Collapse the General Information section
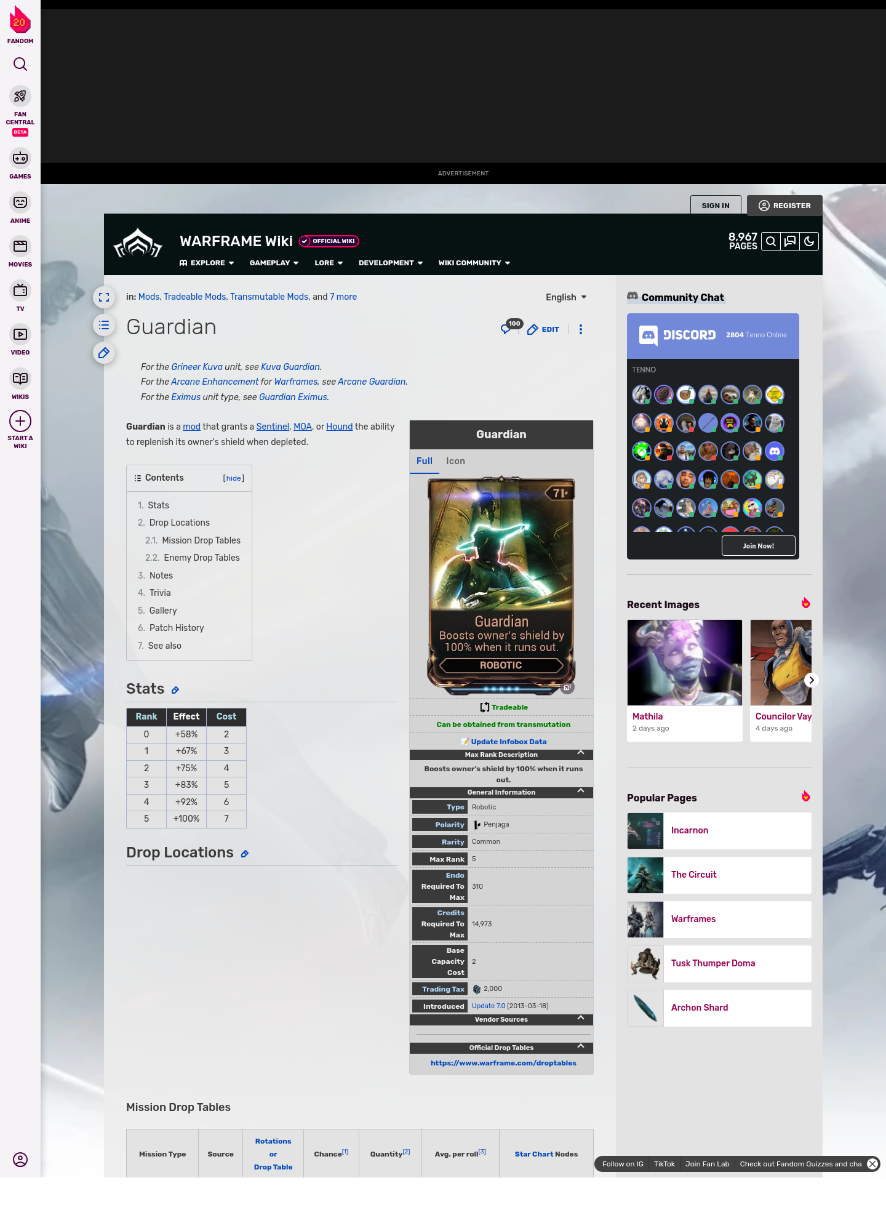 [x=580, y=792]
